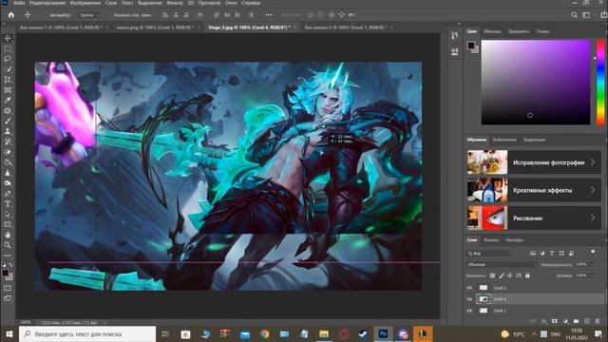Toggle lock image pixels brush icon

point(502,275)
